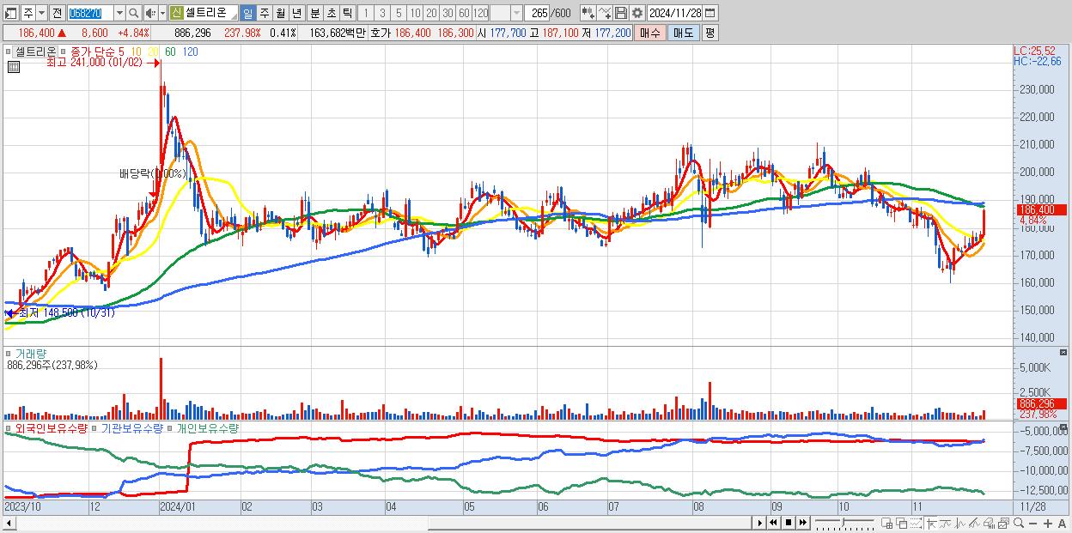This screenshot has height=533, width=1072.
Task: Click the 주 stock type button
Action: click(28, 14)
